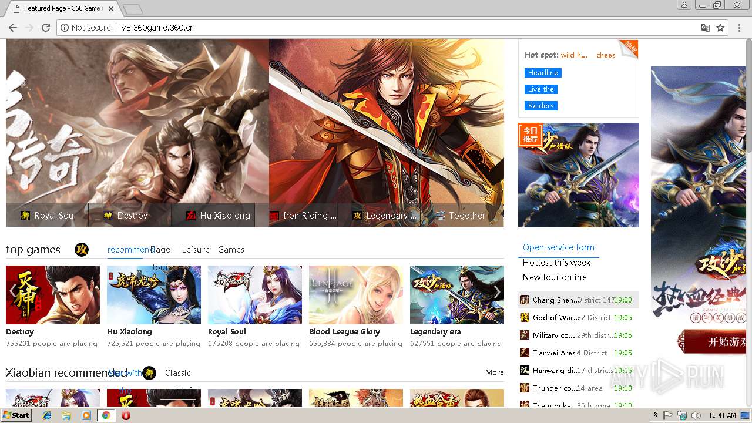Screen dimensions: 752x423
Task: Switch to Hottest this week tab
Action: [557, 263]
